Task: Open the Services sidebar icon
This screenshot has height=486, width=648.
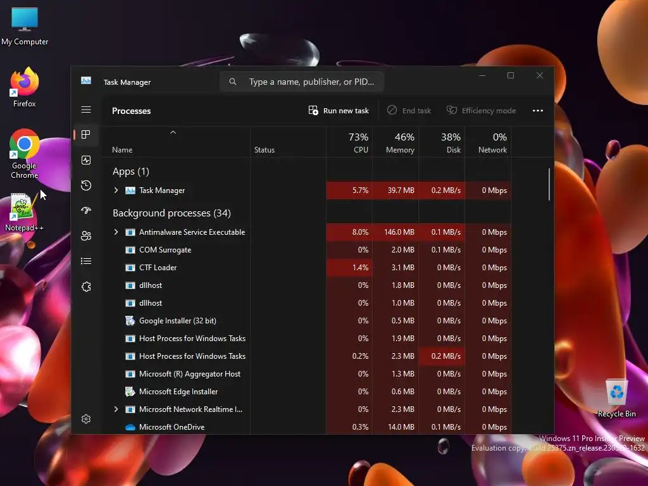Action: pyautogui.click(x=86, y=287)
